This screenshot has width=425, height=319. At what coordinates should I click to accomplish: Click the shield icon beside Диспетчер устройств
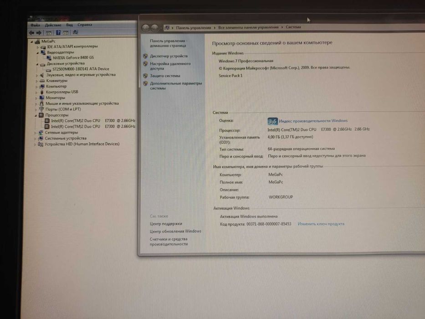[145, 56]
